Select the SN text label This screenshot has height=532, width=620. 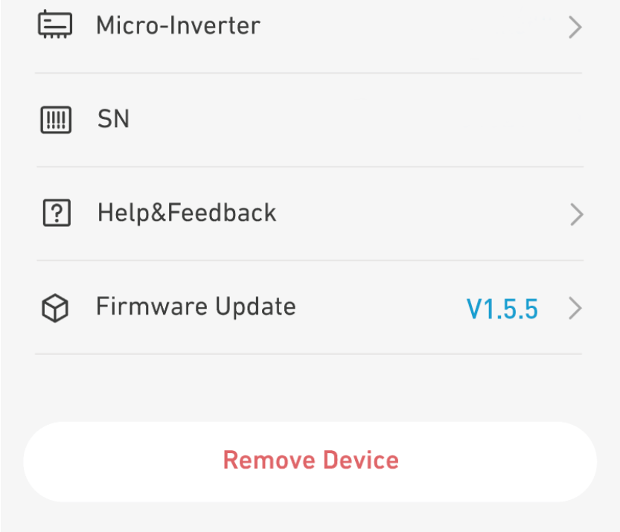[113, 119]
